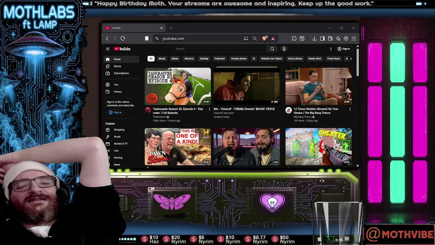Open the Pawn Stars video thumbnail
The image size is (435, 245).
coord(178,147)
